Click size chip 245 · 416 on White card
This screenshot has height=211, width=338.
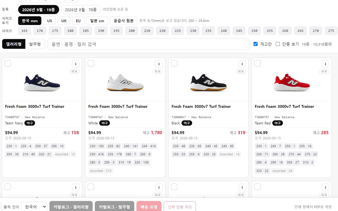pos(149,146)
